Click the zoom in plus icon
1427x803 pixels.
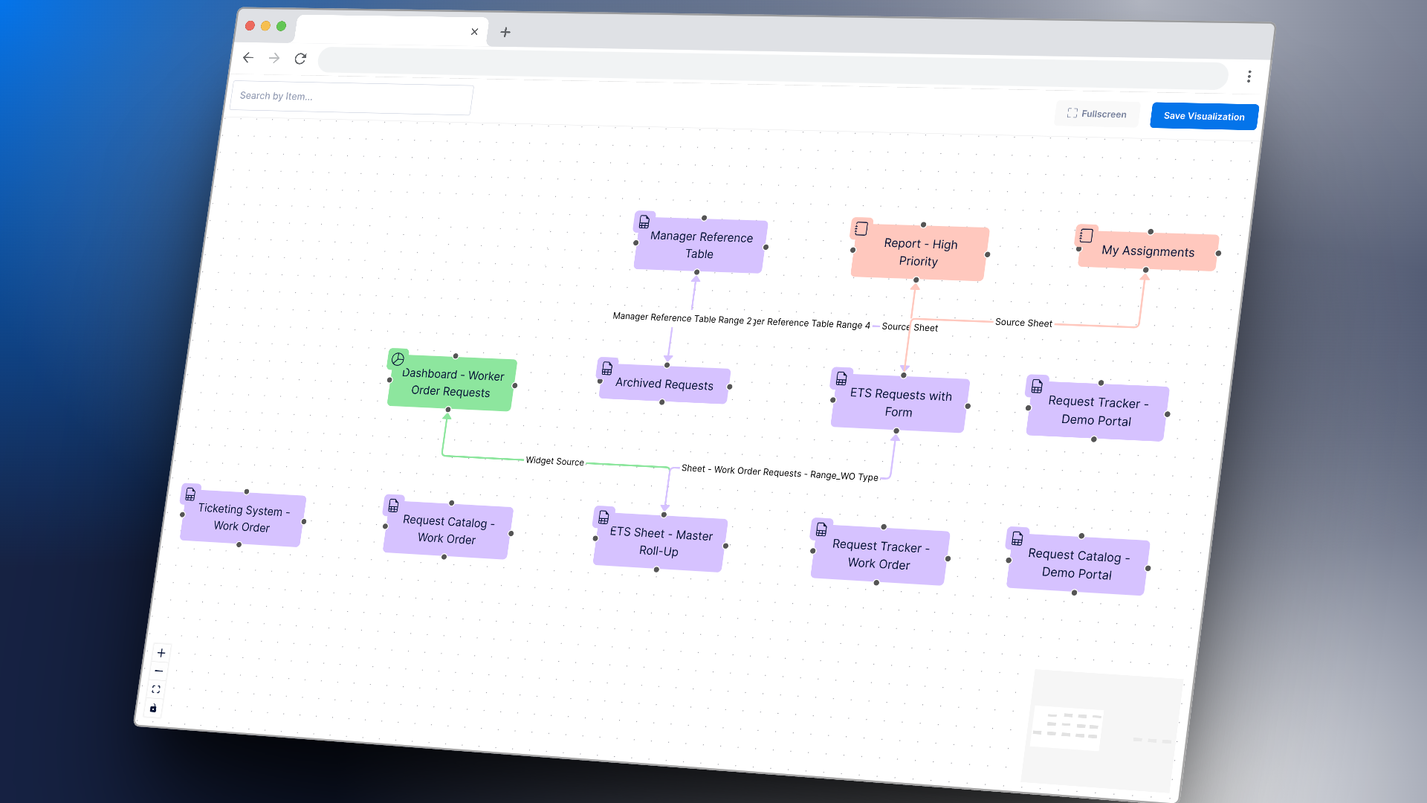click(161, 653)
